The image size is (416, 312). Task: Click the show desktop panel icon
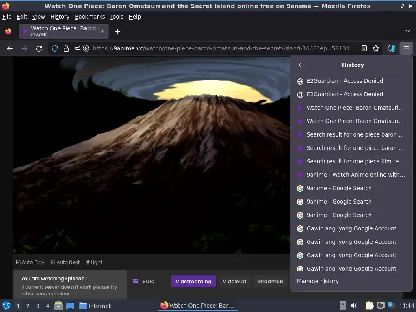pyautogui.click(x=70, y=306)
